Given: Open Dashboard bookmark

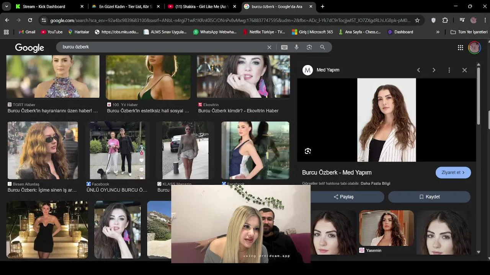Looking at the screenshot, I should 400,32.
